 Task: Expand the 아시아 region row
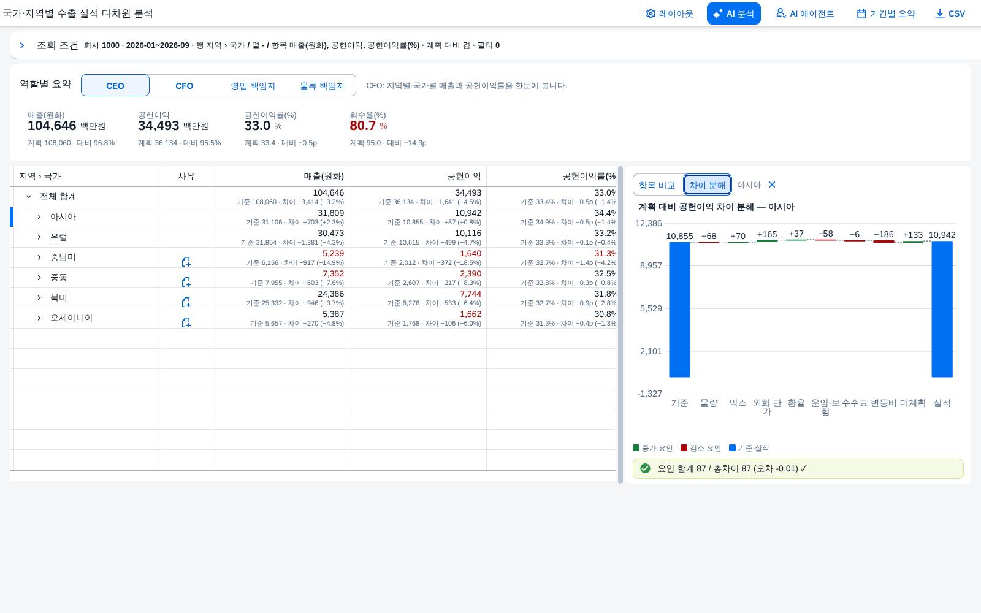pyautogui.click(x=39, y=217)
